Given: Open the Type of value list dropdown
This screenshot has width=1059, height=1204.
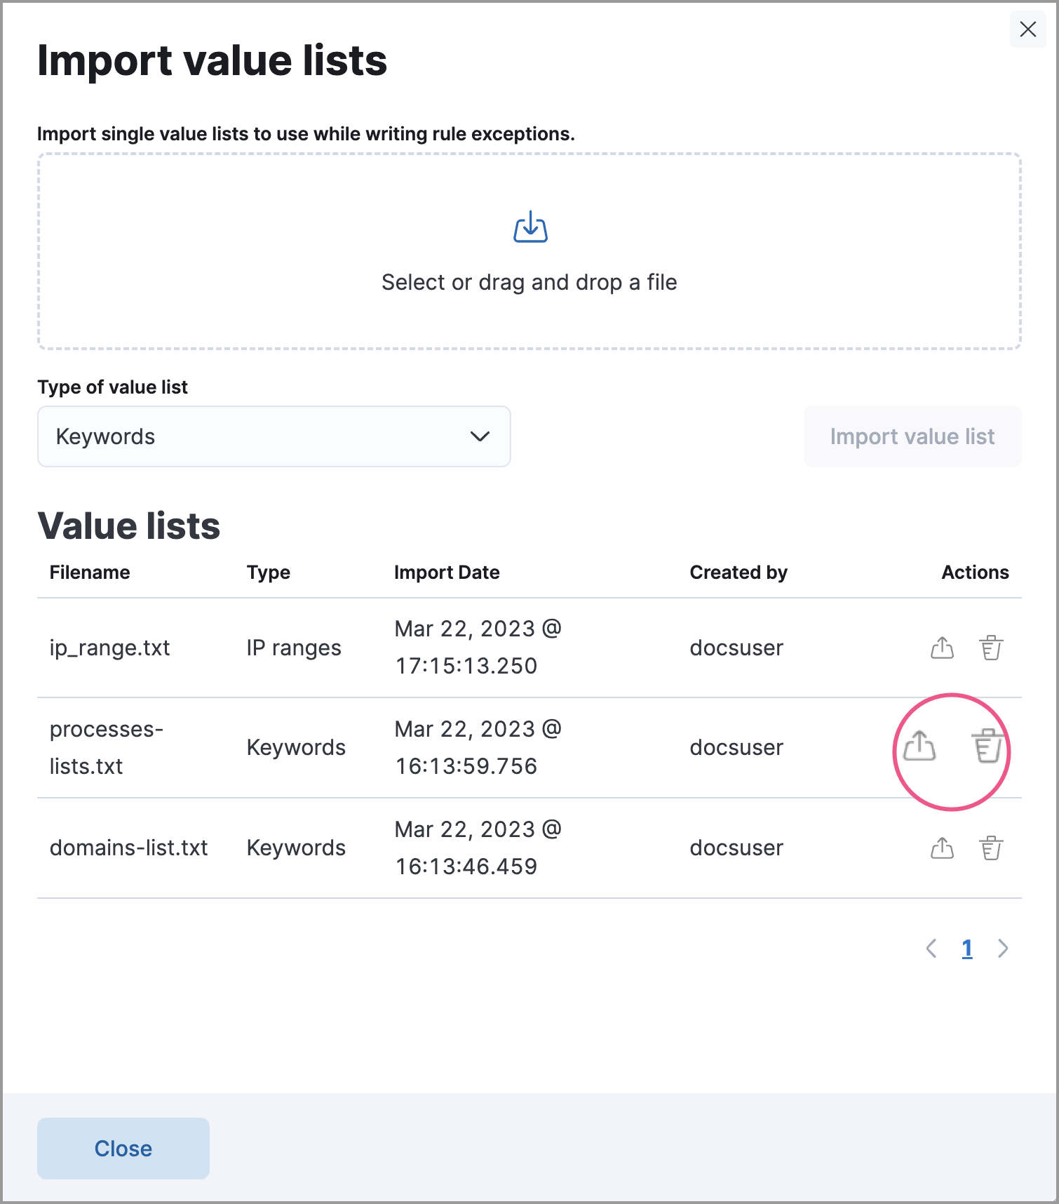Looking at the screenshot, I should pos(274,436).
